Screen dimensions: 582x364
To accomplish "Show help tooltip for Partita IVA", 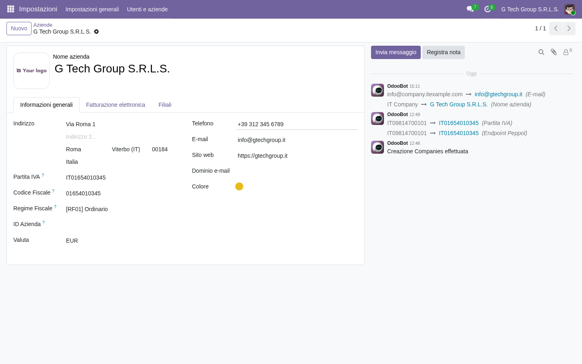I will pyautogui.click(x=43, y=175).
